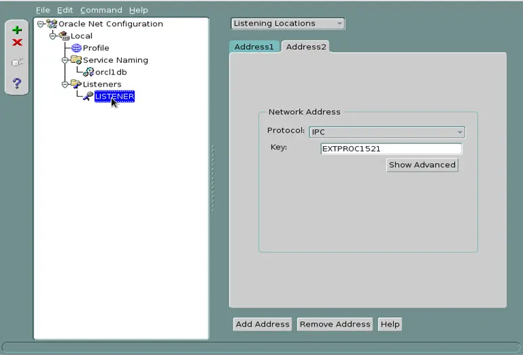The width and height of the screenshot is (523, 355).
Task: Click the LISTENER item icon
Action: pyautogui.click(x=88, y=96)
